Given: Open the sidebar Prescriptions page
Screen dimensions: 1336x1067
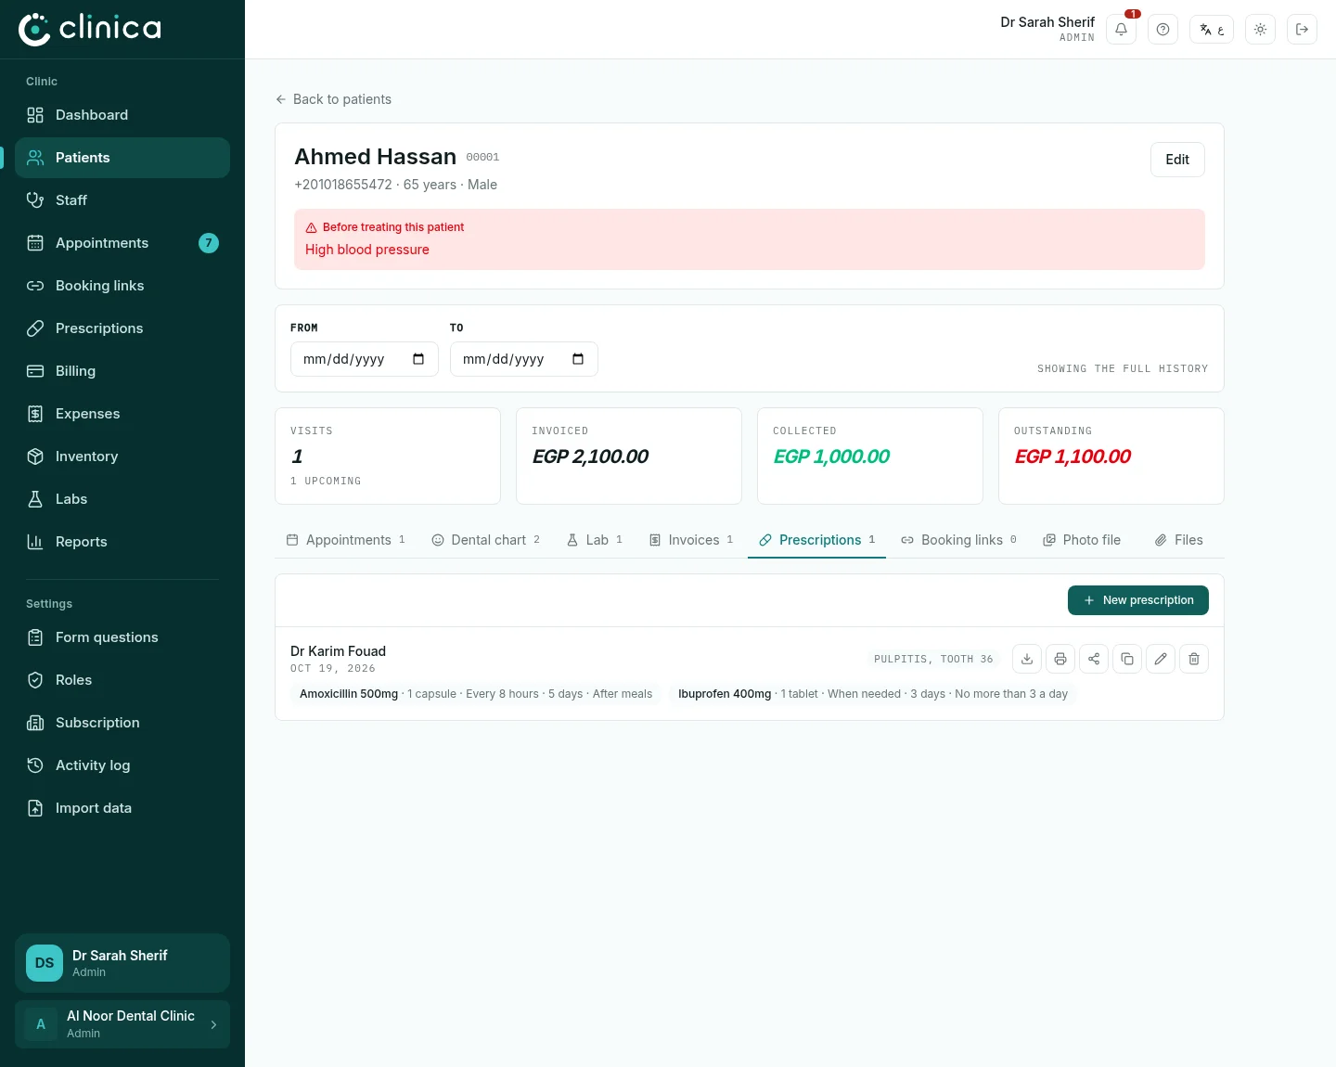Looking at the screenshot, I should pyautogui.click(x=122, y=328).
